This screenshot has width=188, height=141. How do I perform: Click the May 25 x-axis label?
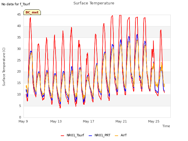(x=154, y=121)
